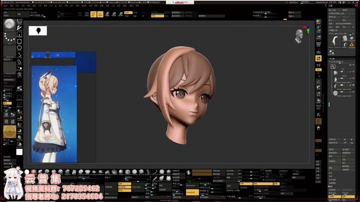
Task: Toggle the Floor grid icon on right shelf
Action: click(318, 52)
